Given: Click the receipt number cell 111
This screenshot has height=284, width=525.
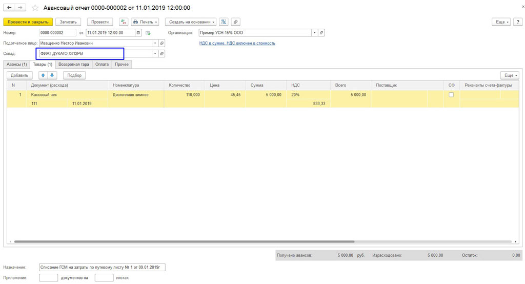Looking at the screenshot, I should (x=47, y=104).
